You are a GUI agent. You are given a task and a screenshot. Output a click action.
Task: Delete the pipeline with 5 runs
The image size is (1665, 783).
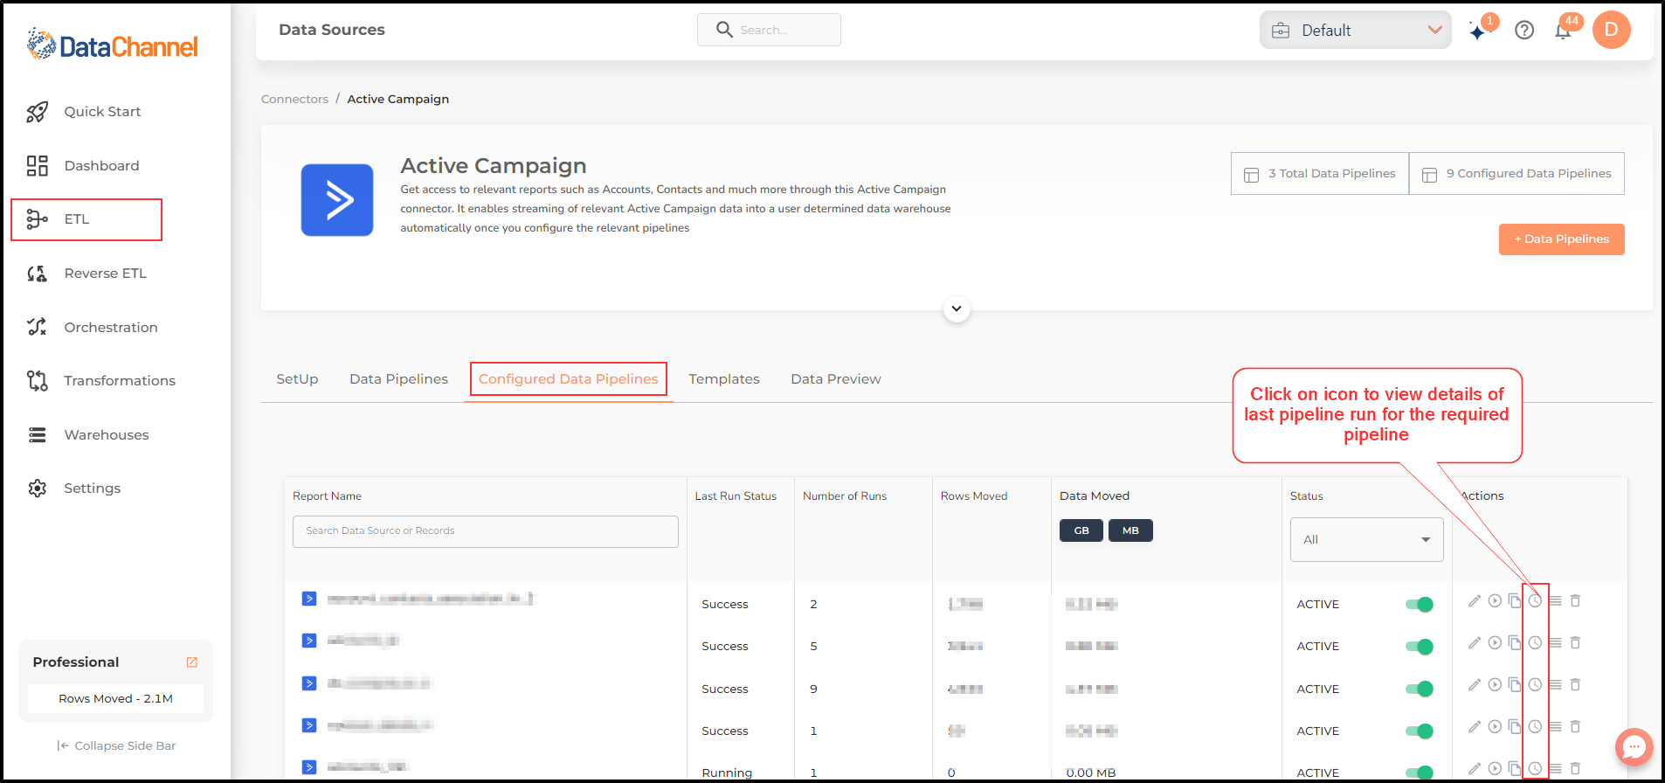[1575, 642]
